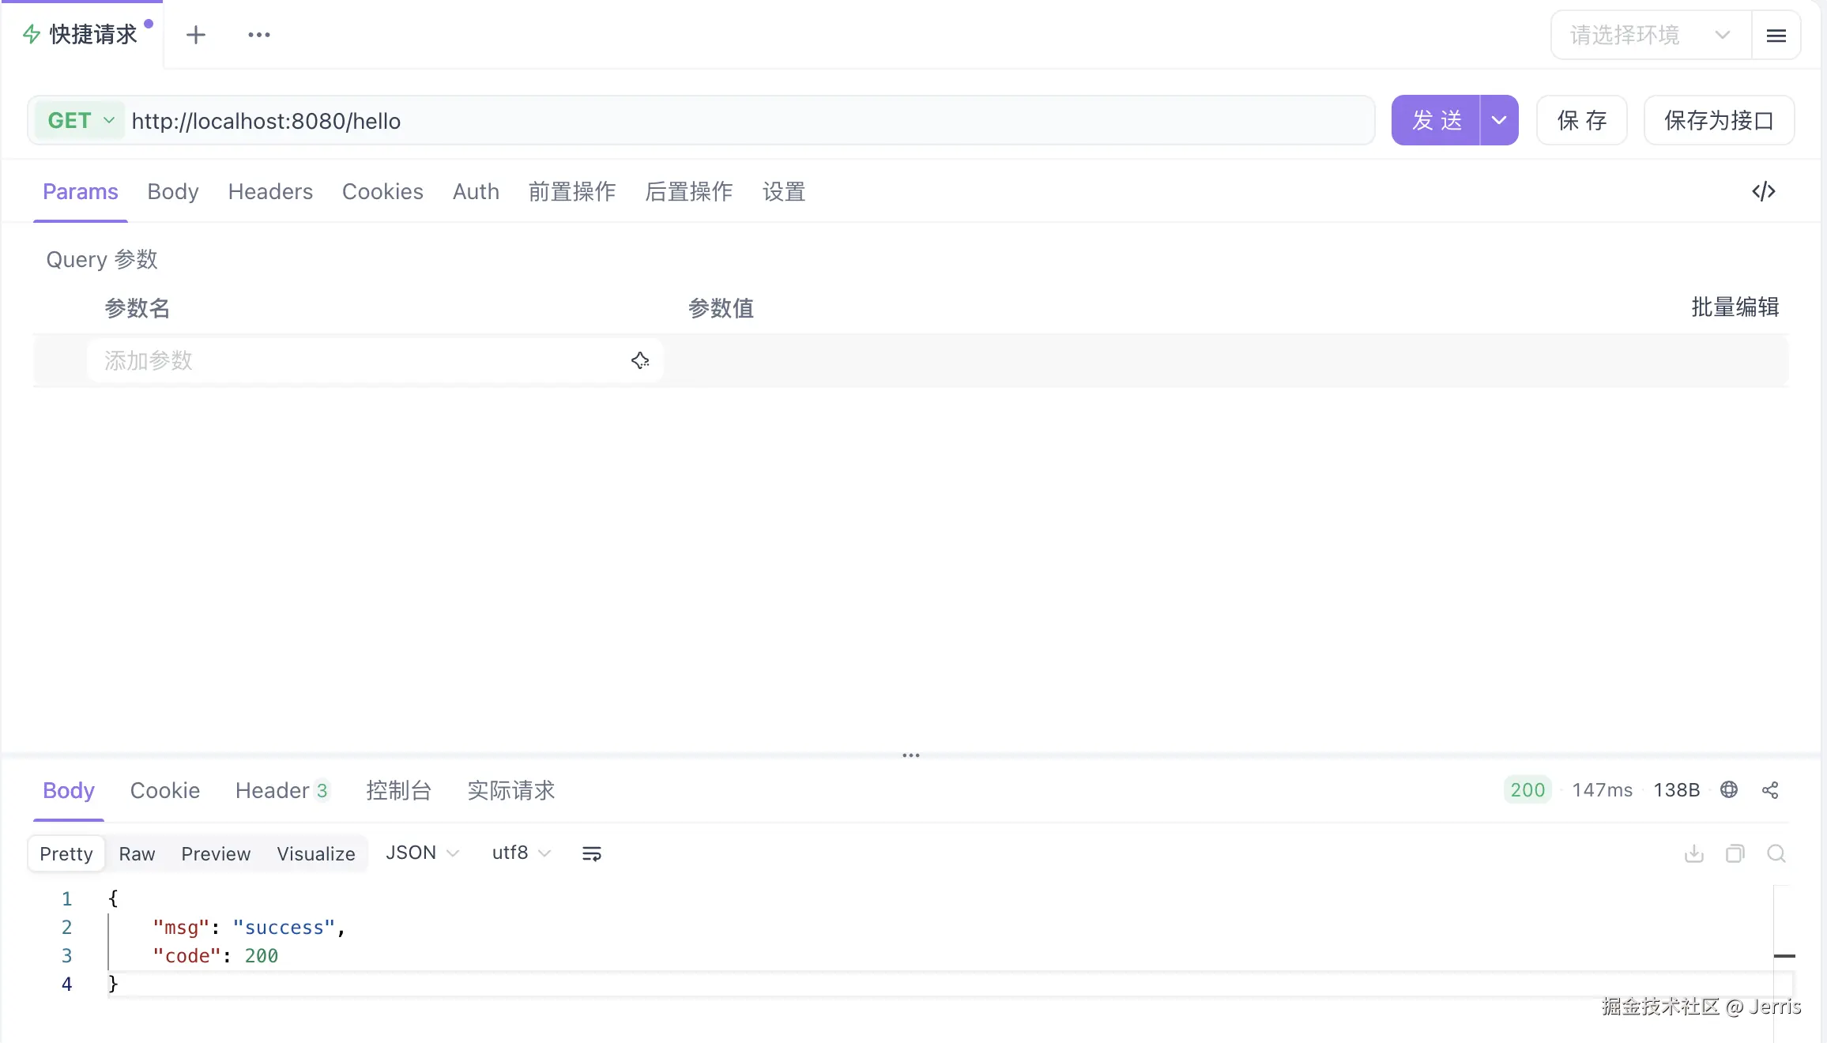Screen dimensions: 1827x1043
Task: Click the globe network info icon
Action: 1728,790
